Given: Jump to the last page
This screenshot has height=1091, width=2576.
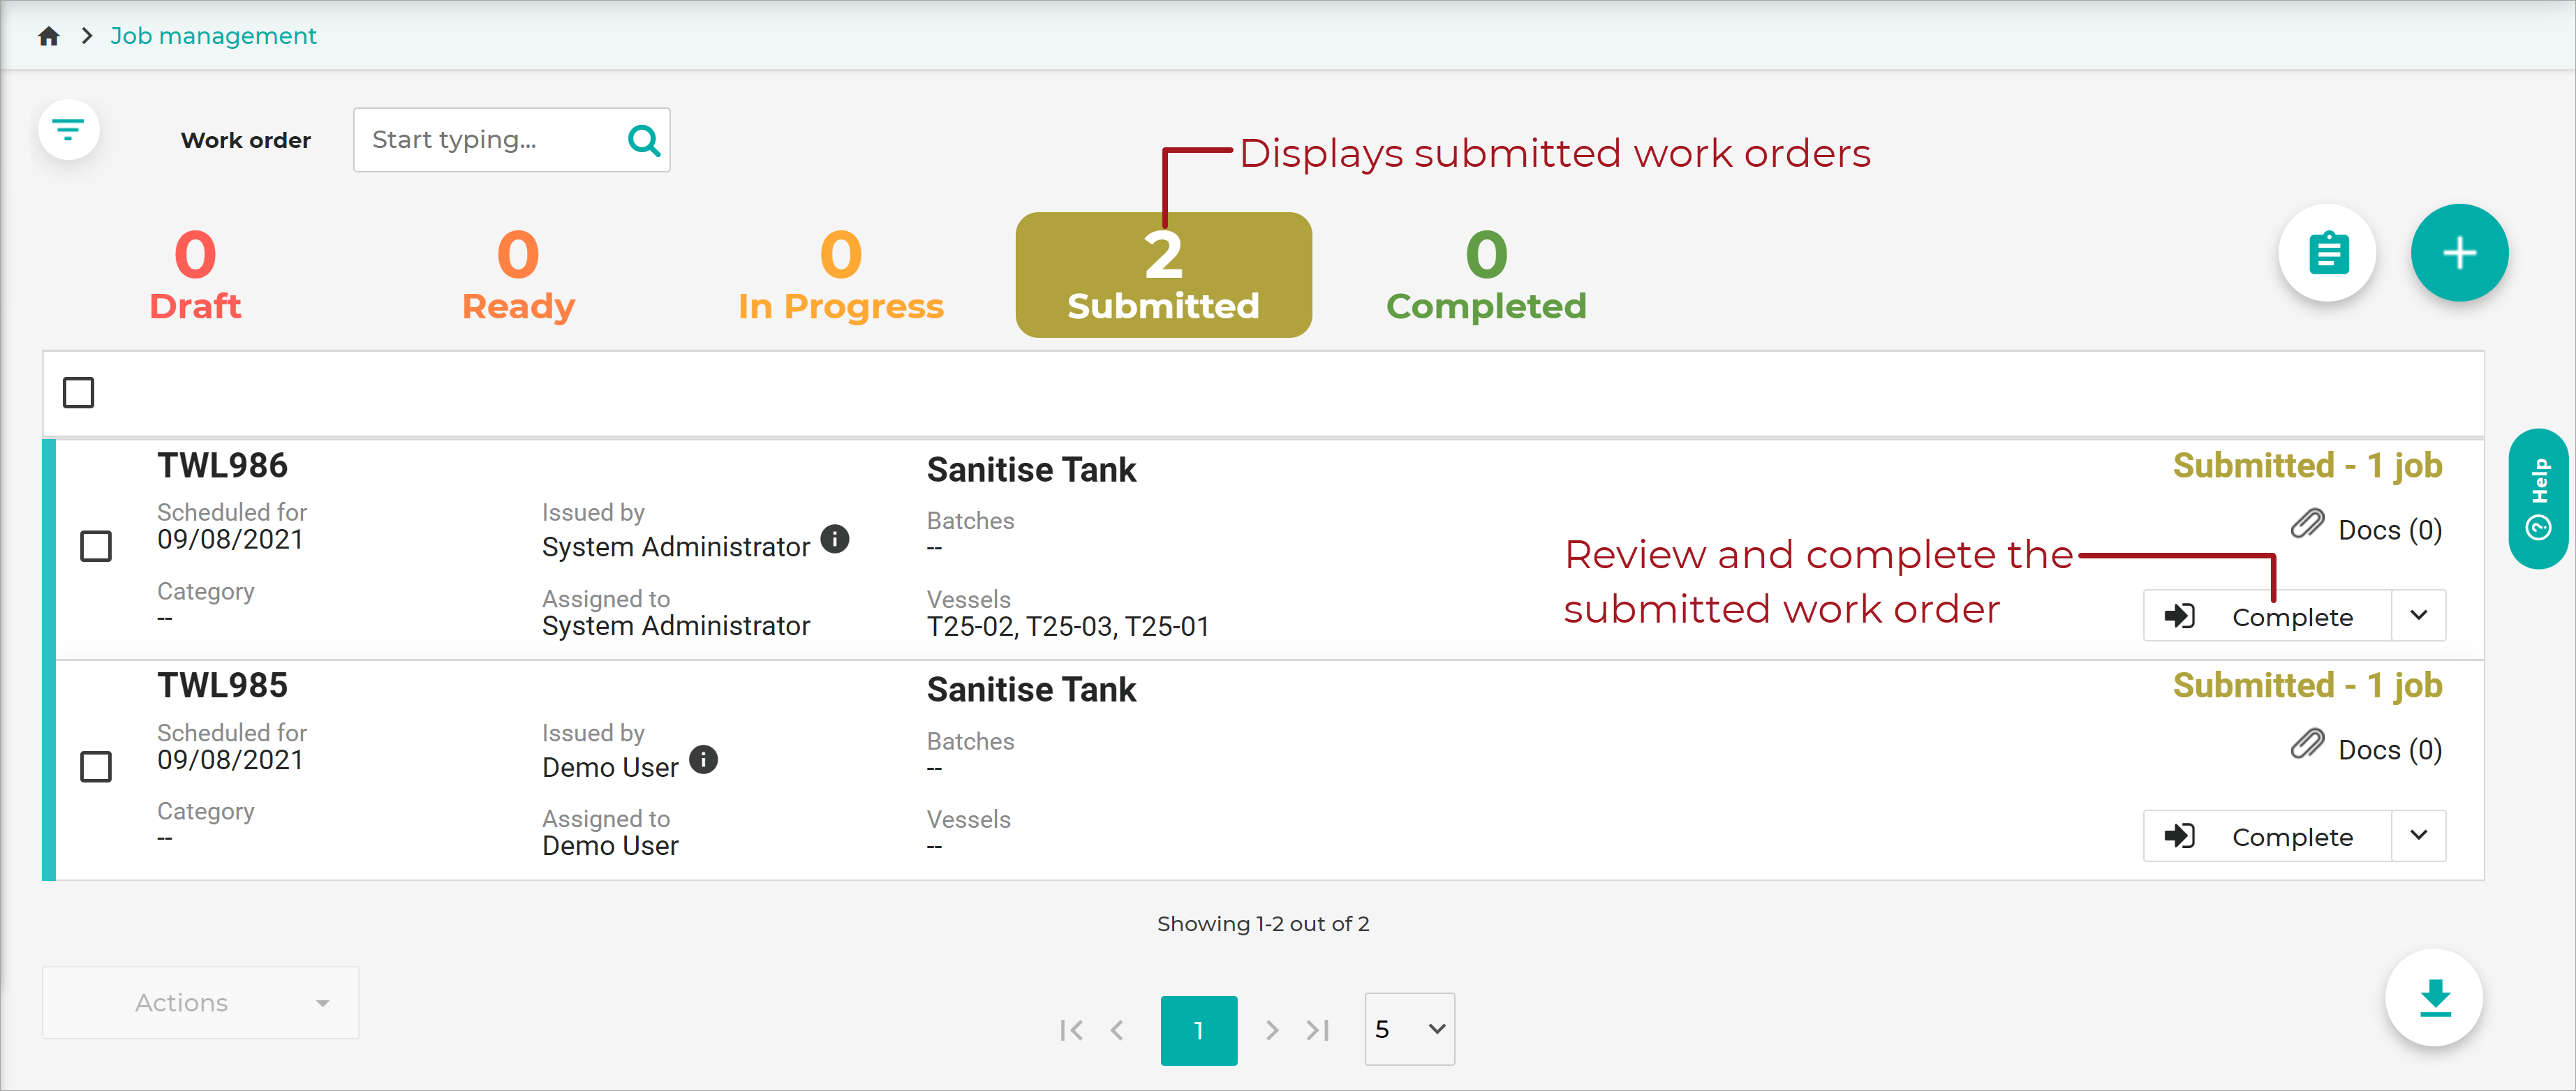Looking at the screenshot, I should tap(1318, 1030).
